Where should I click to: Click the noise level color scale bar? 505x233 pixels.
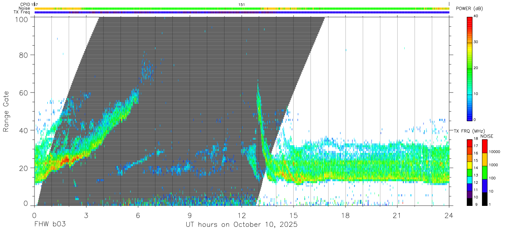(x=484, y=172)
